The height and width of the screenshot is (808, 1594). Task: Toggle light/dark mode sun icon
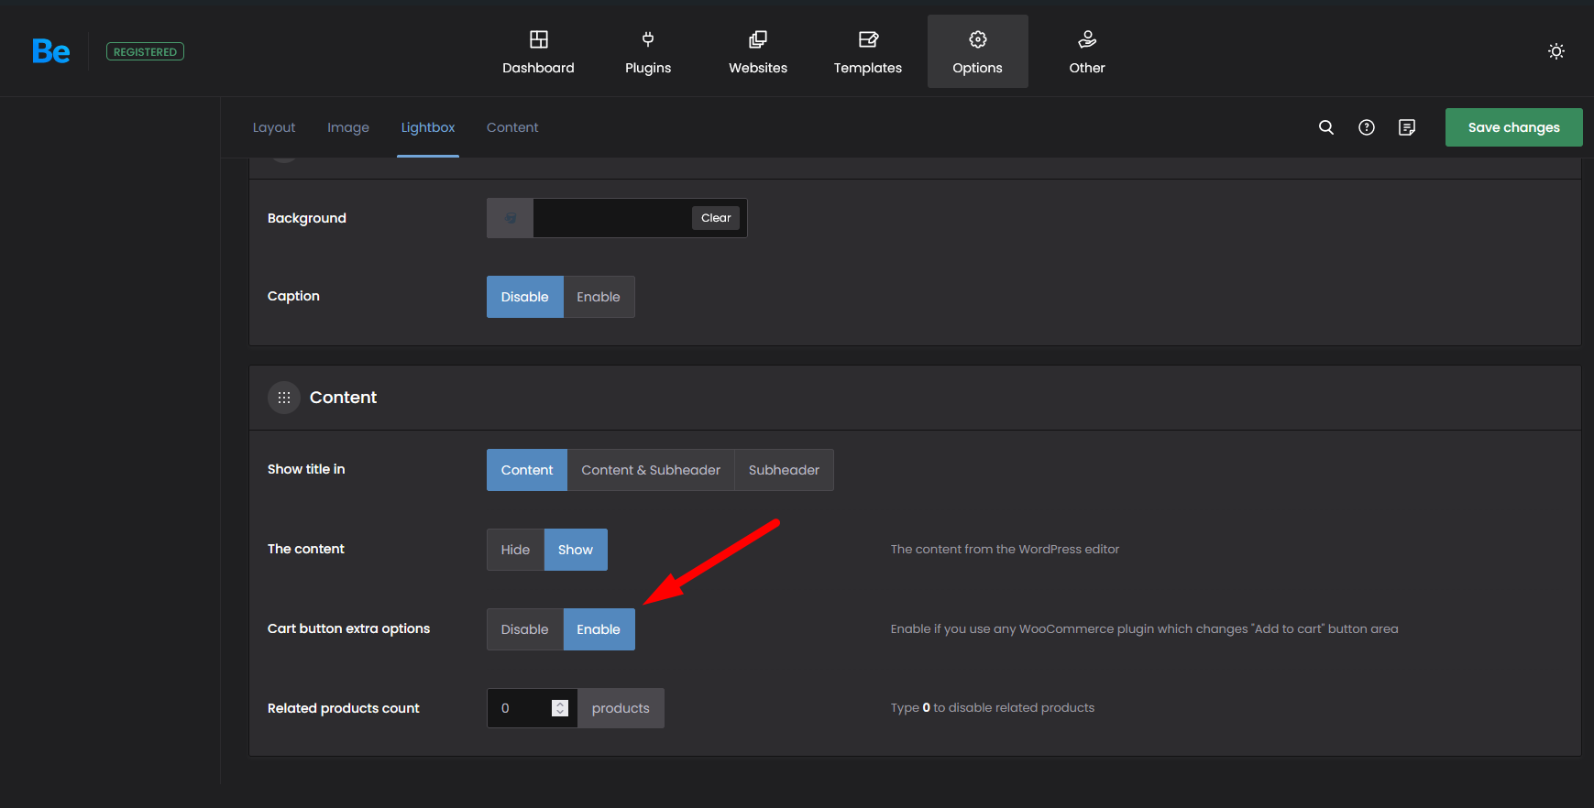1556,51
